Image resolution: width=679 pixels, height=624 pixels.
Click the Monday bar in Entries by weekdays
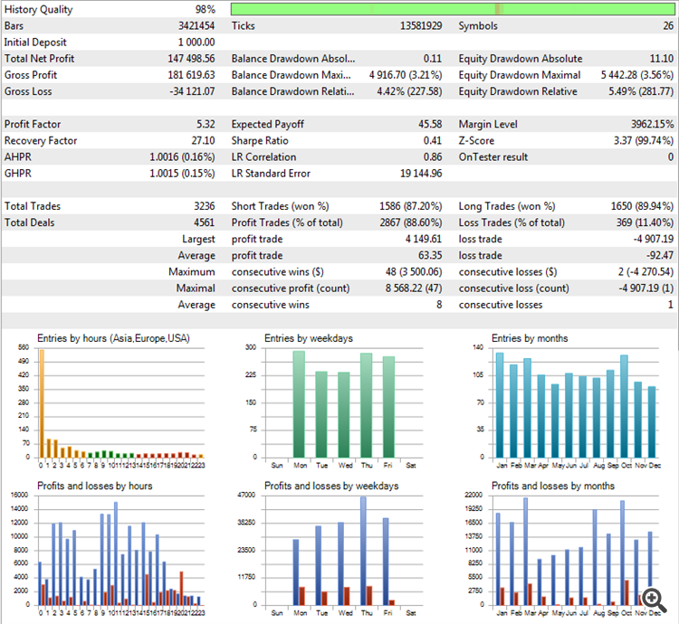[x=299, y=404]
